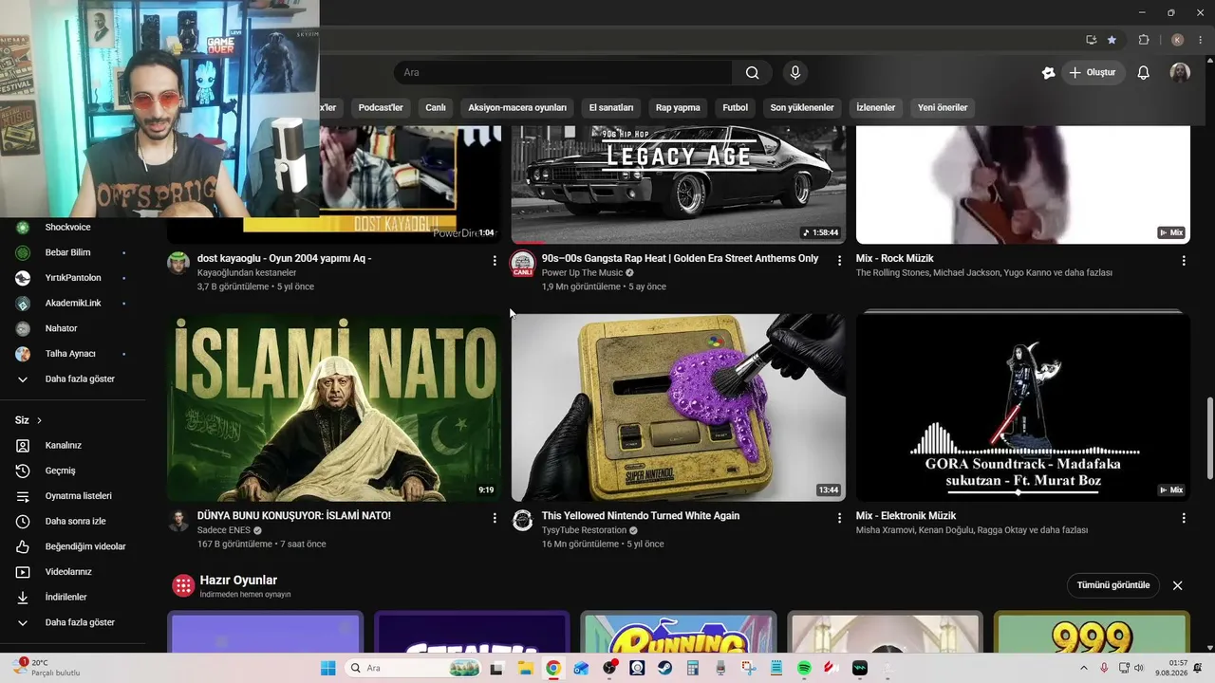This screenshot has height=683, width=1215.
Task: Select the Aksiyon-macera oyunları chip
Action: point(517,108)
